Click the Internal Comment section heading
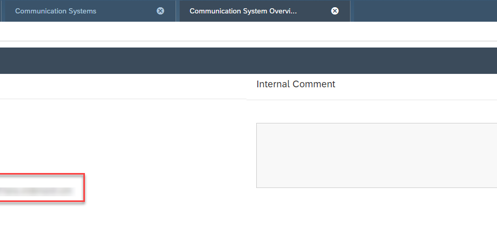This screenshot has width=497, height=235. coord(296,84)
